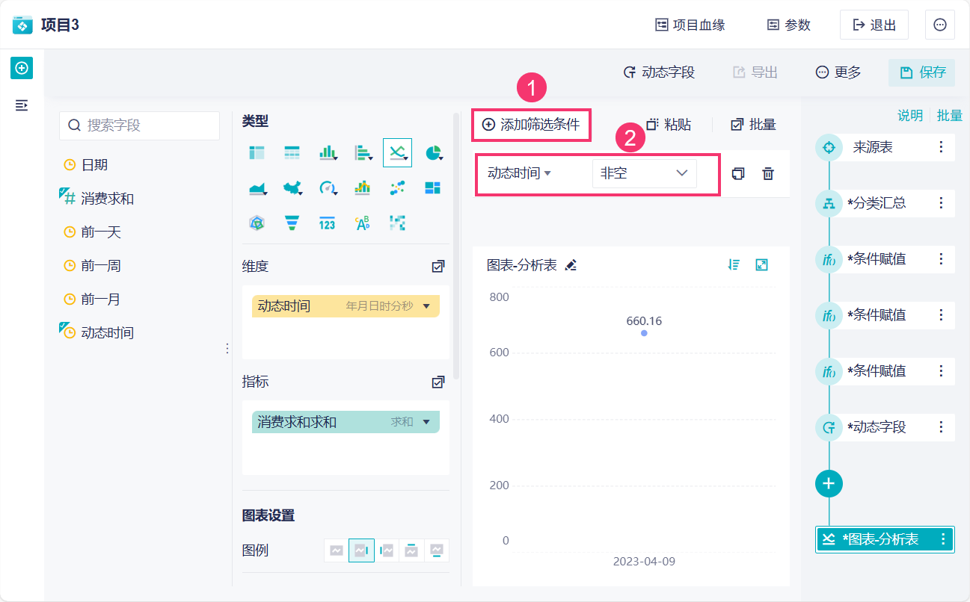This screenshot has height=602, width=970.
Task: Delete the 动态时间 filter condition
Action: (768, 174)
